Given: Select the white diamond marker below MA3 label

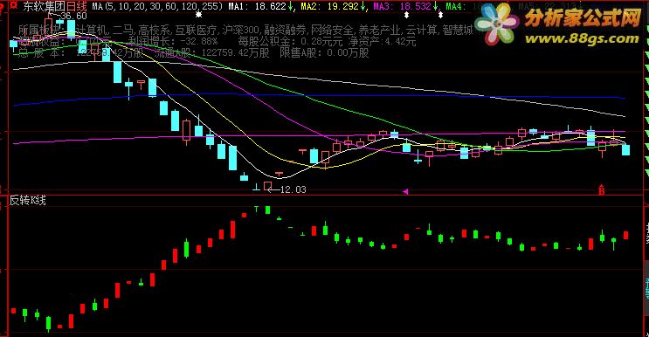Looking at the screenshot, I should 406,15.
